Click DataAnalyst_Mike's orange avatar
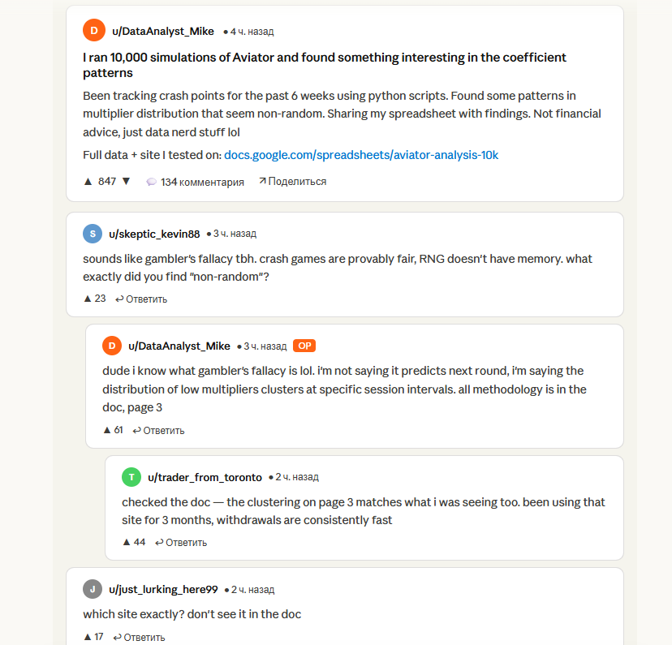The image size is (672, 645). pos(94,29)
